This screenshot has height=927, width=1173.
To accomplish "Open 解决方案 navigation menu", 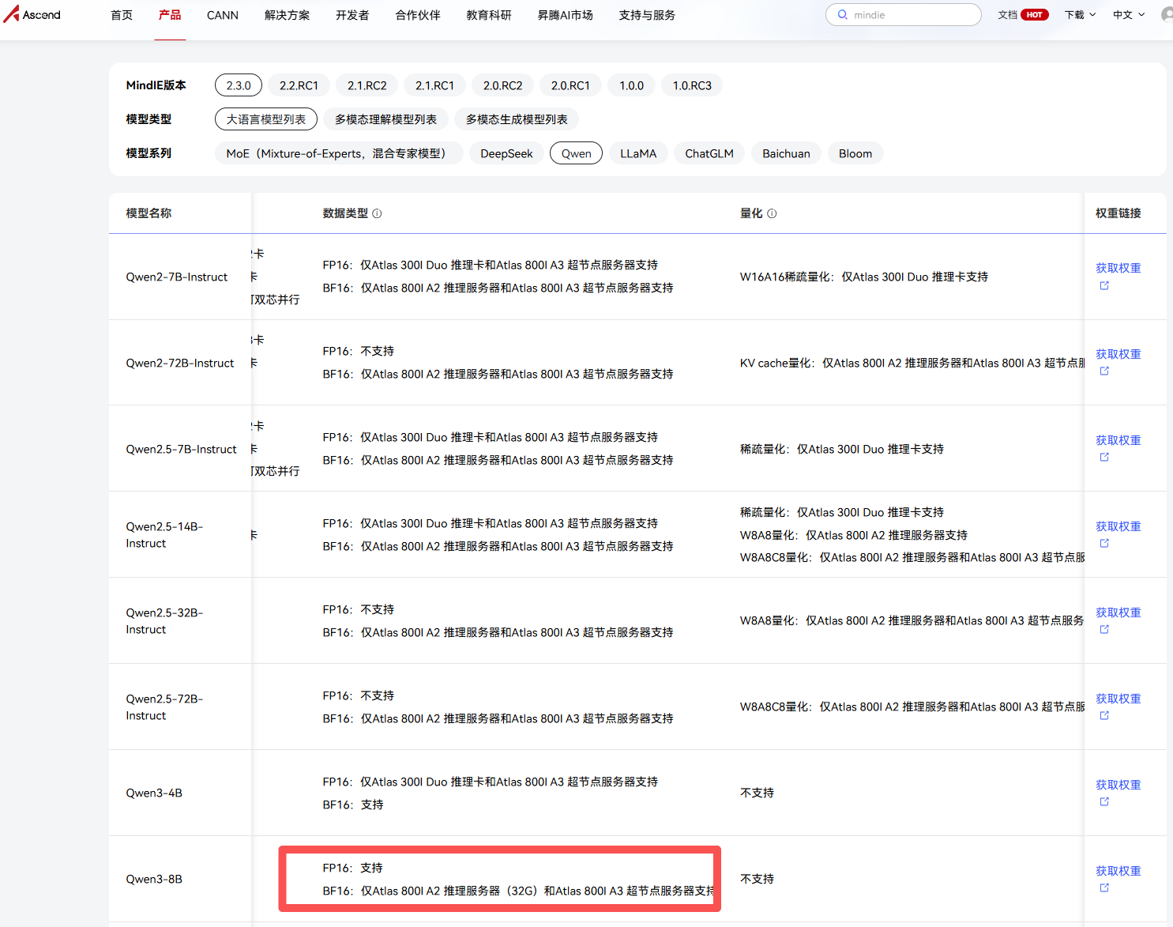I will pos(288,15).
